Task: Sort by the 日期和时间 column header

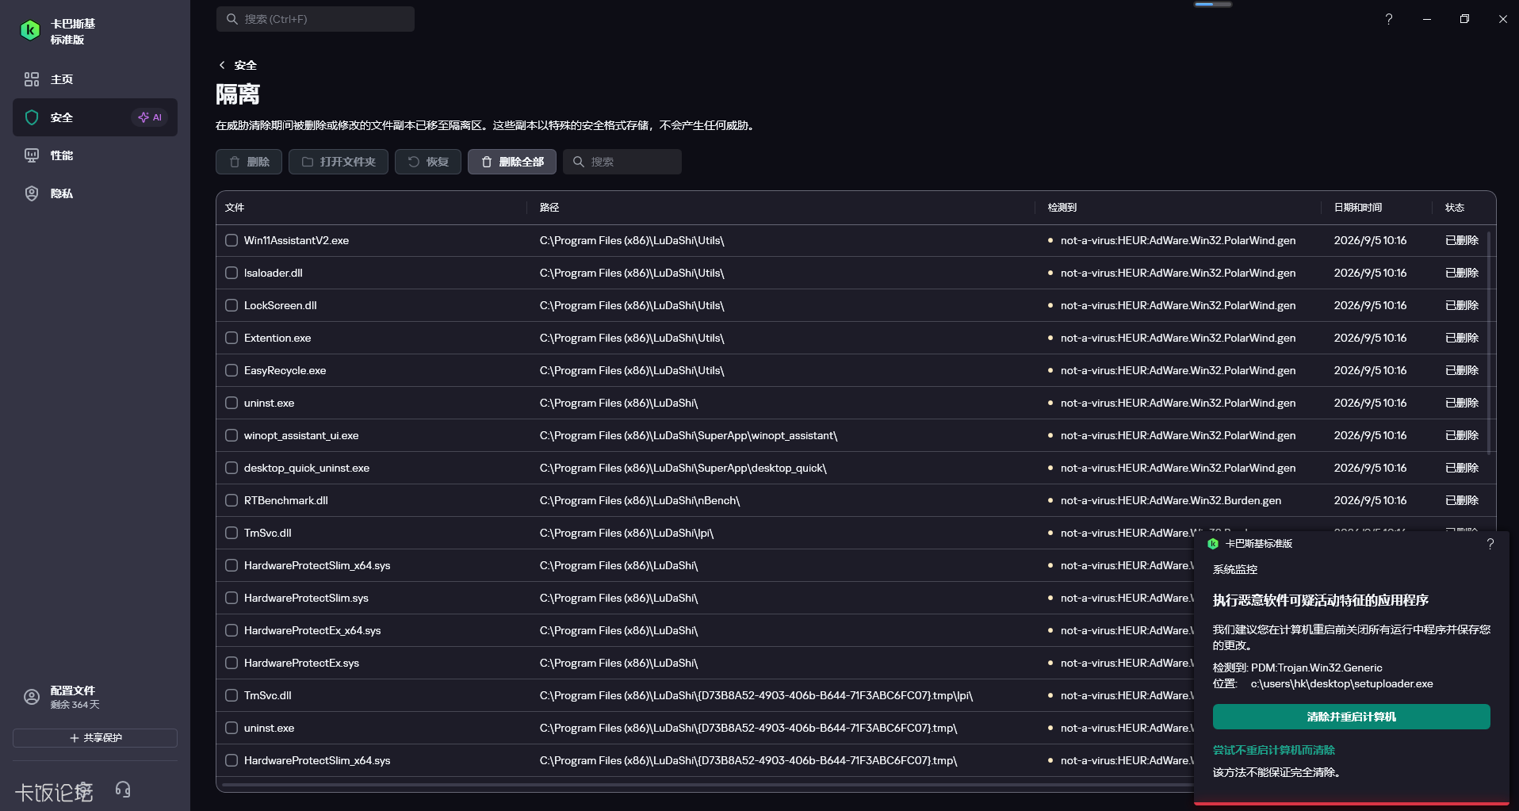Action: tap(1357, 208)
